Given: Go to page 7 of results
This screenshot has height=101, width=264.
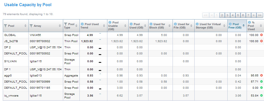Looking at the screenshot, I should 248,15.
